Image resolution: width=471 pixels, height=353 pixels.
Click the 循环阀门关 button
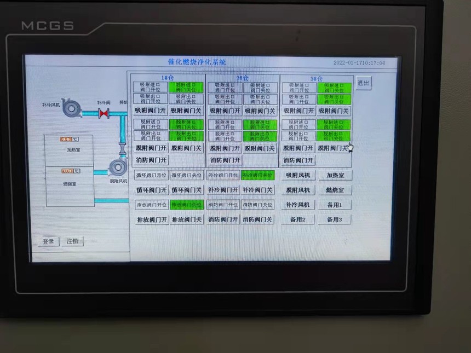coord(187,190)
